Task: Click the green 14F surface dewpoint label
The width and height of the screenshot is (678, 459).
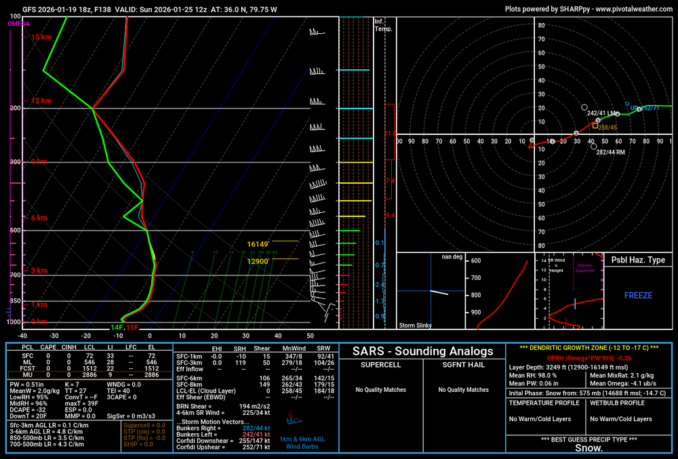Action: pos(117,327)
